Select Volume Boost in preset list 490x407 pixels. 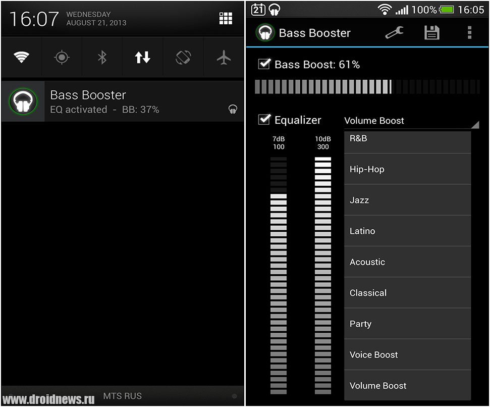(408, 385)
